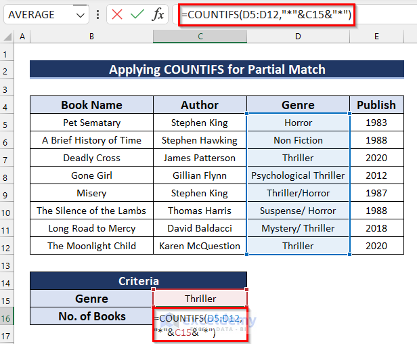Click the Select All corner triangle
Image resolution: width=417 pixels, height=344 pixels.
pos(7,37)
